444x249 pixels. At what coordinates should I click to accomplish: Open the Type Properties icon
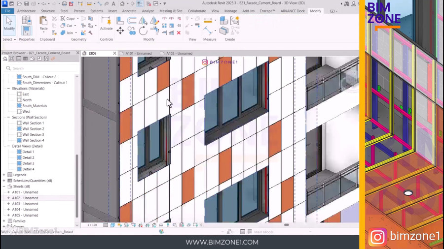tap(26, 20)
